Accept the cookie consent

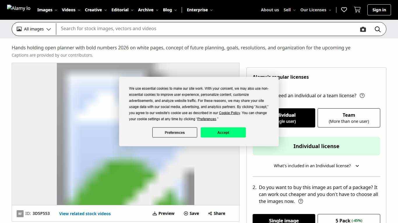pyautogui.click(x=223, y=132)
